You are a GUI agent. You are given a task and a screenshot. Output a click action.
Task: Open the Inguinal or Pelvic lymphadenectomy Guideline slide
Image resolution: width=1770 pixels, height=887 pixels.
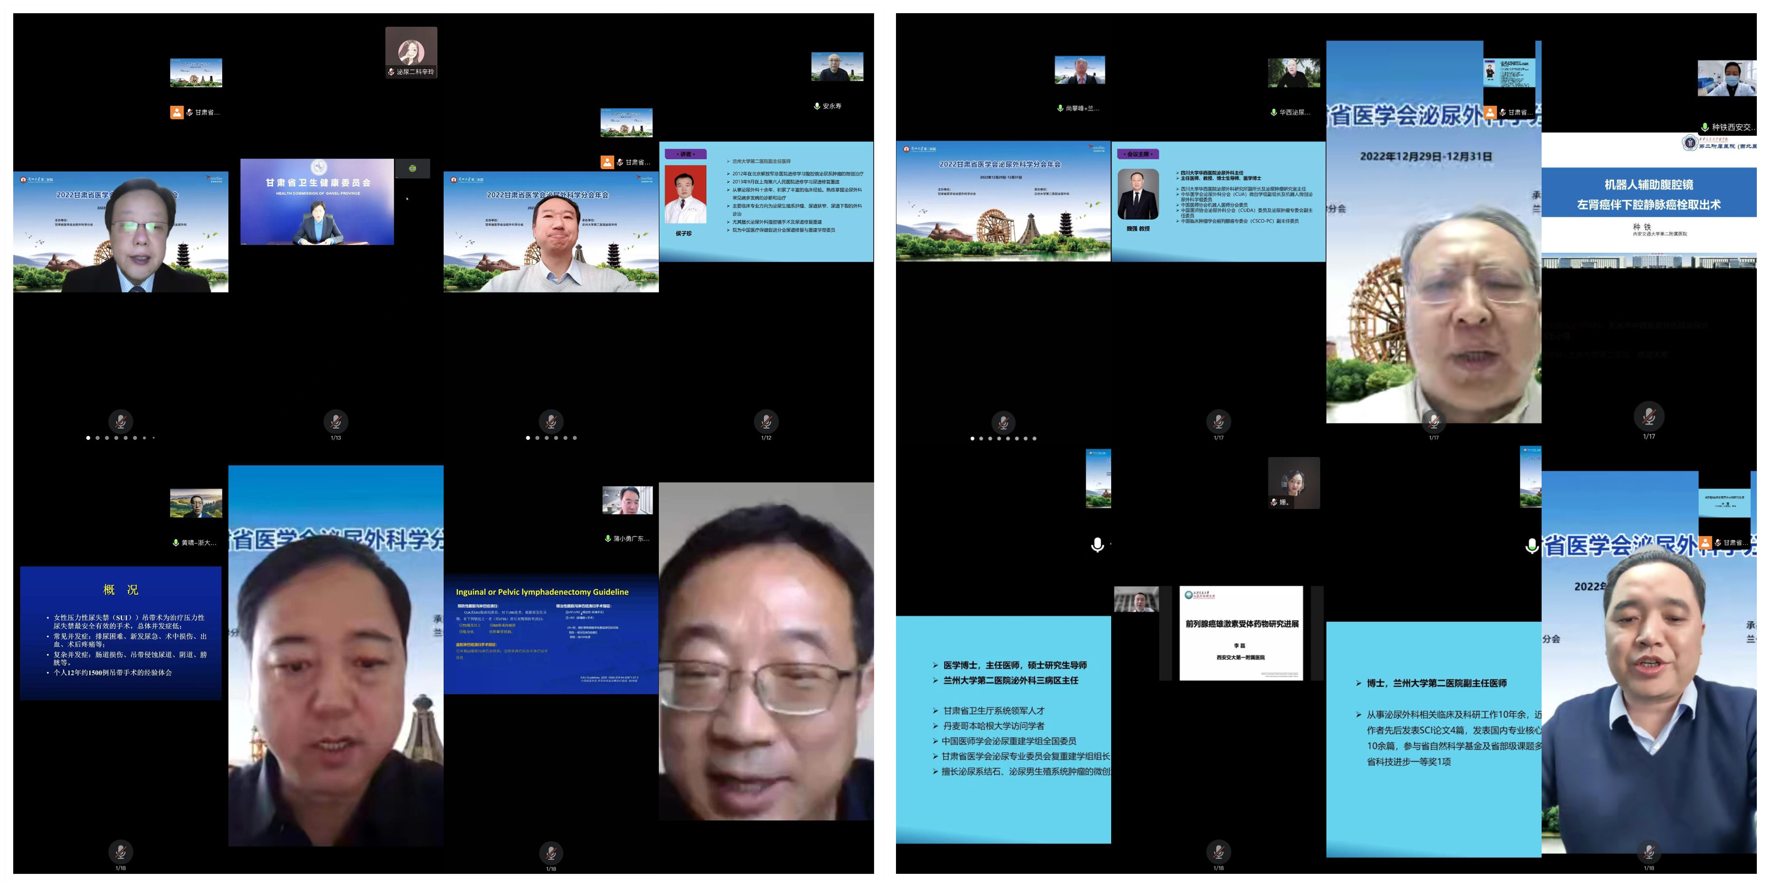coord(550,634)
